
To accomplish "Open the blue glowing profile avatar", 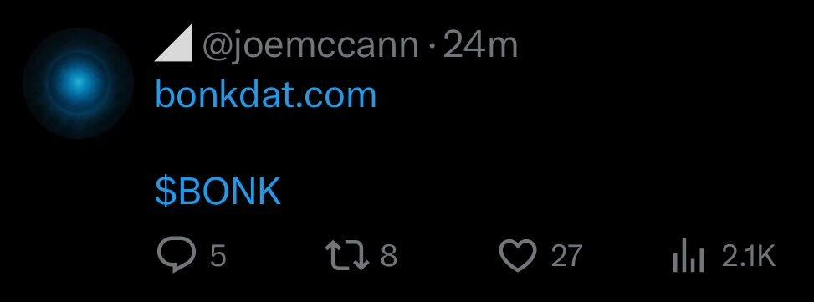I will tap(79, 82).
